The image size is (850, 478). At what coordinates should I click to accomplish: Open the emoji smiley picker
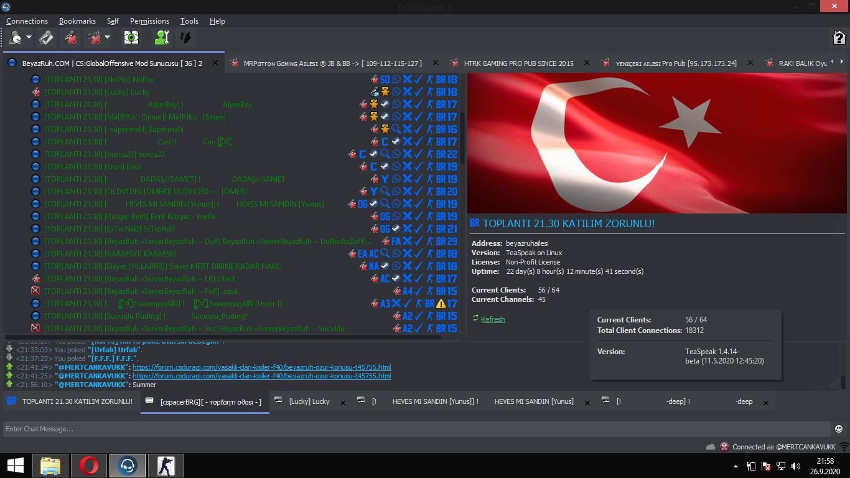839,429
